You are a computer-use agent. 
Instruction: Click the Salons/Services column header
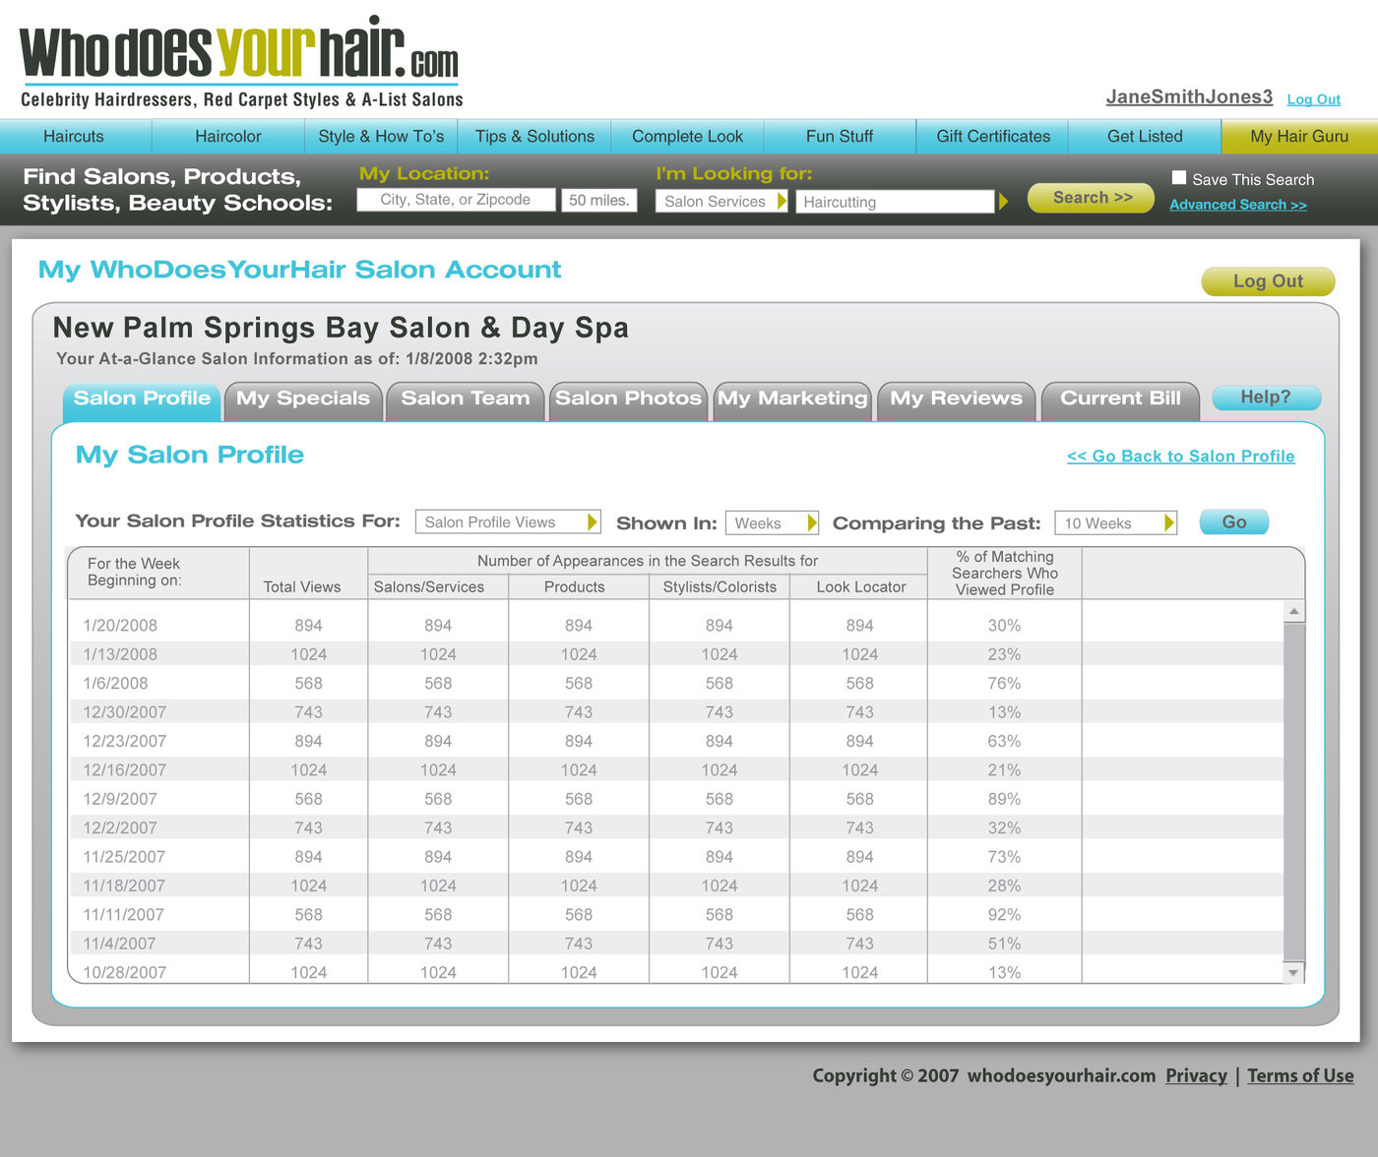[429, 586]
